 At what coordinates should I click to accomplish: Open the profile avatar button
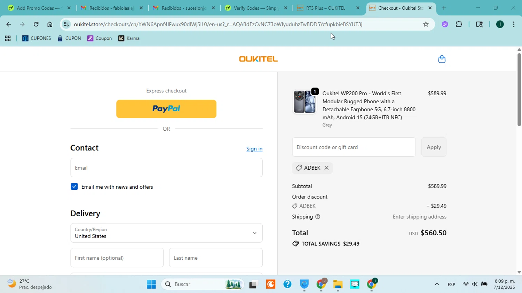pyautogui.click(x=500, y=24)
